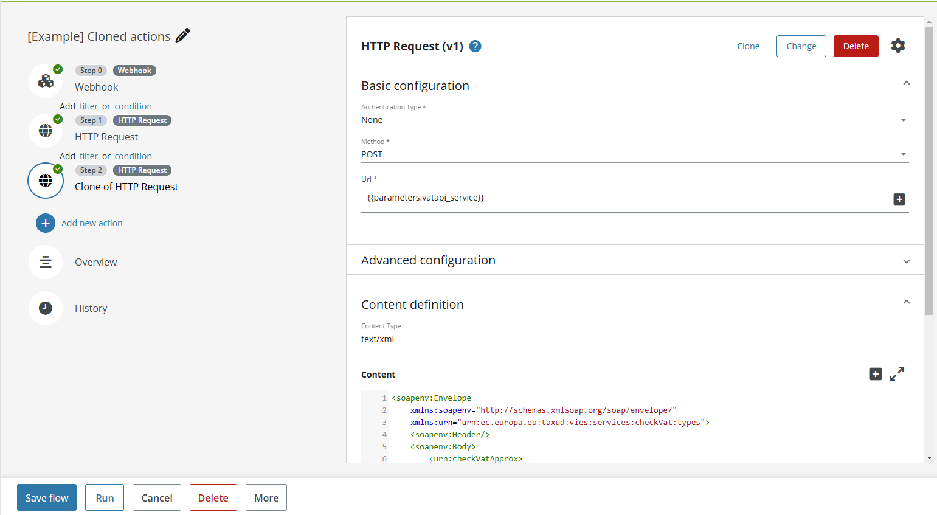The image size is (937, 515).
Task: Select the Webhook step label
Action: point(97,87)
